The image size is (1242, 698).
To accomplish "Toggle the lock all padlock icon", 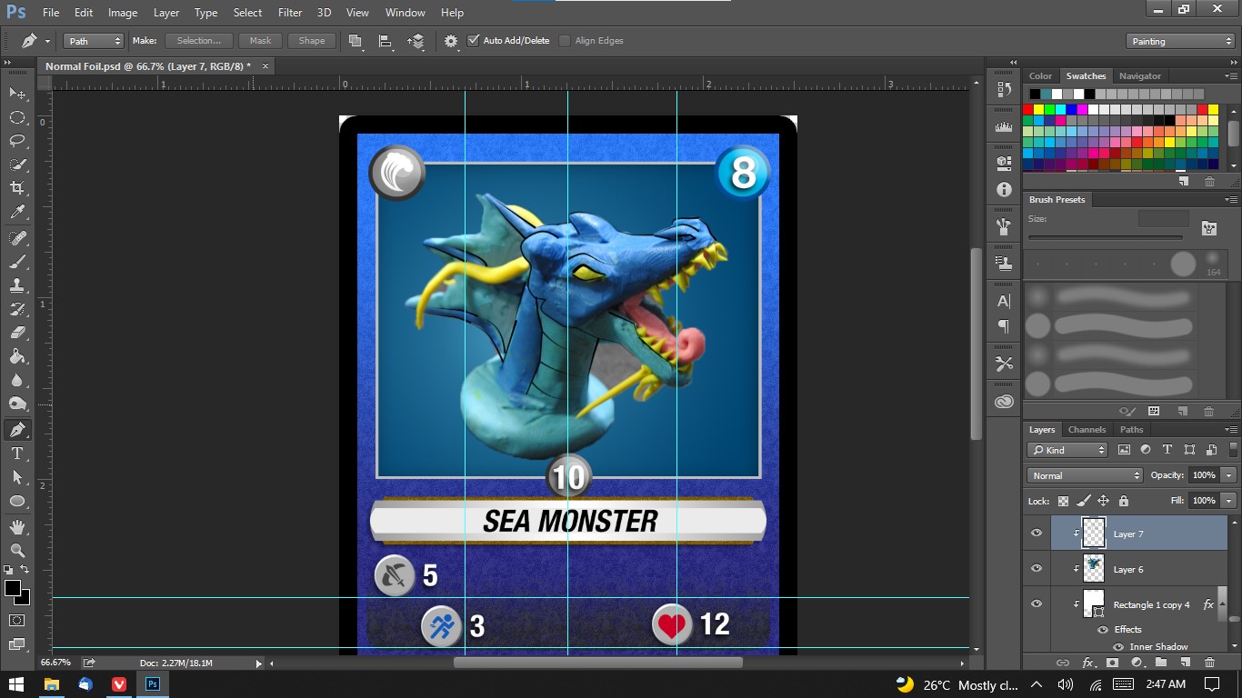I will pos(1124,501).
